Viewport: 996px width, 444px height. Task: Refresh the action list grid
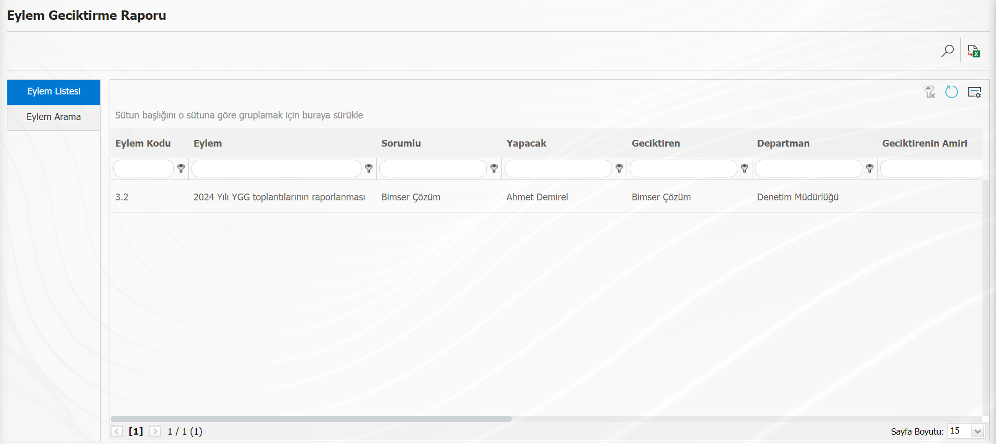952,92
